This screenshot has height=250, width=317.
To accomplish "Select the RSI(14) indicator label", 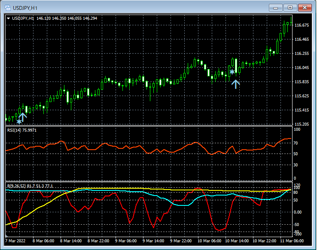I will pyautogui.click(x=15, y=130).
